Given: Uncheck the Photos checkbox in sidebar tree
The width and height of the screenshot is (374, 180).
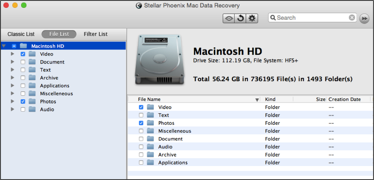Looking at the screenshot, I should coord(23,101).
